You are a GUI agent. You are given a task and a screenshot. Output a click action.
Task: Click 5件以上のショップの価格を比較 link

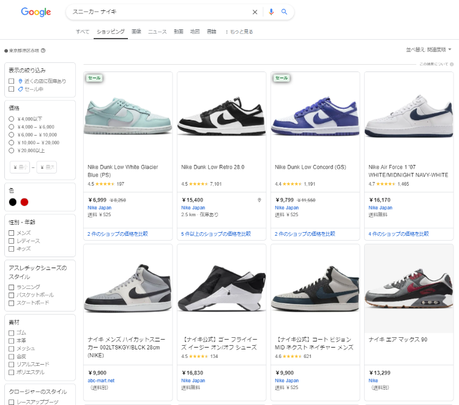click(x=216, y=234)
